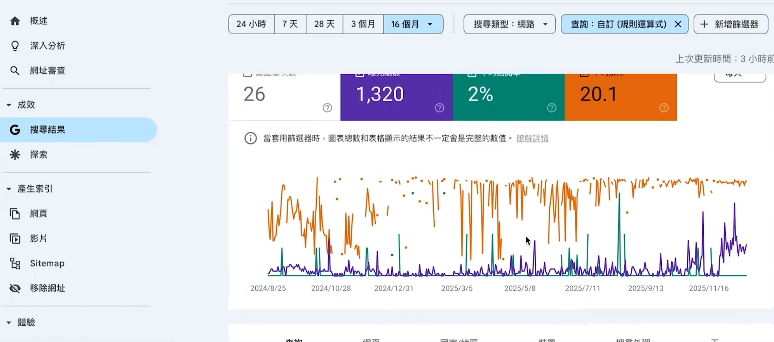Click the clicks card help question mark
The width and height of the screenshot is (774, 342).
click(x=327, y=108)
